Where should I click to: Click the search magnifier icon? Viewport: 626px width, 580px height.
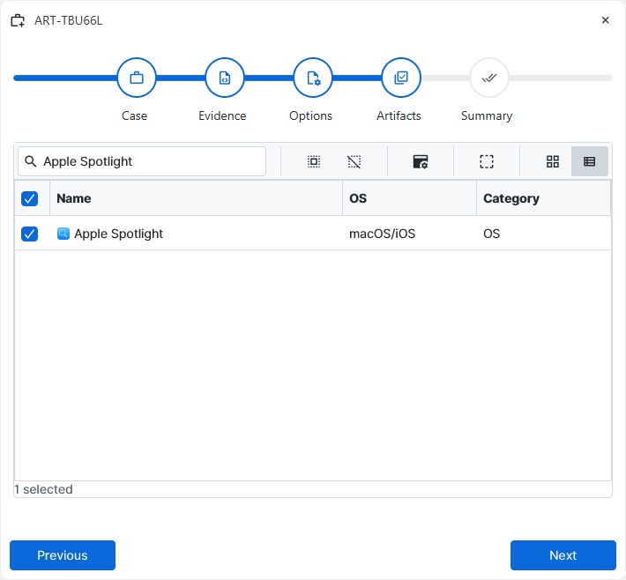click(x=31, y=161)
